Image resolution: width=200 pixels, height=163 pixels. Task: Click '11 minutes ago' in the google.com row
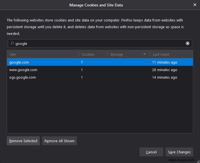click(x=165, y=62)
